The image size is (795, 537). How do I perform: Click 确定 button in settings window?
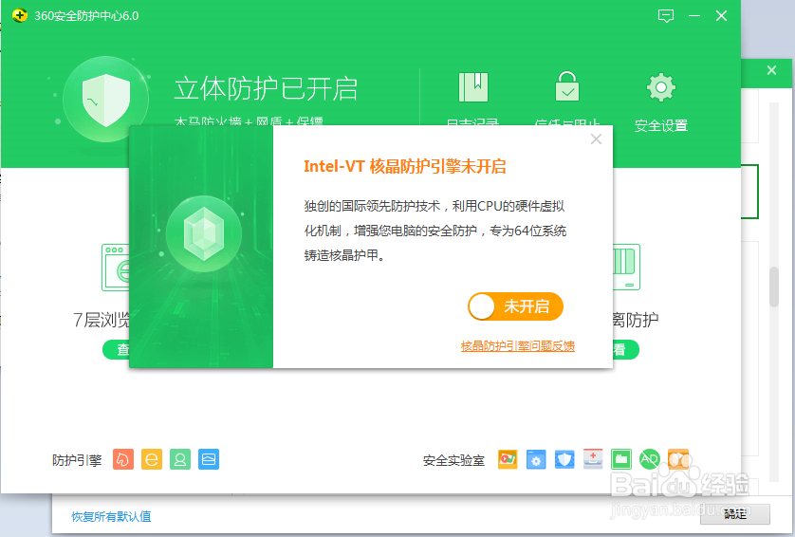point(735,514)
